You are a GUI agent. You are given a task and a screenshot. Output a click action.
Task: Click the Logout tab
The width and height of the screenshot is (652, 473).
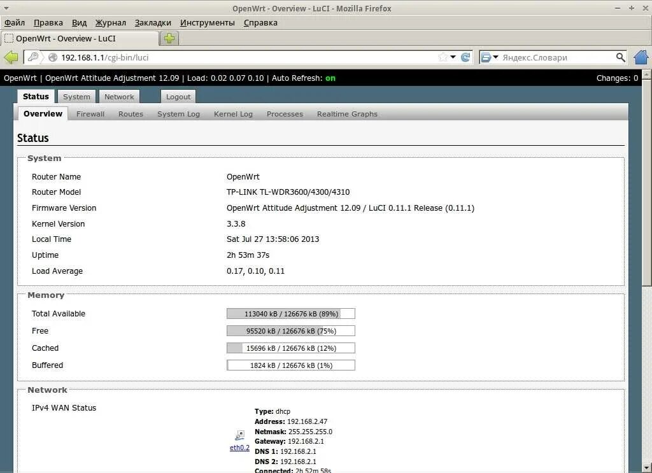tap(178, 97)
